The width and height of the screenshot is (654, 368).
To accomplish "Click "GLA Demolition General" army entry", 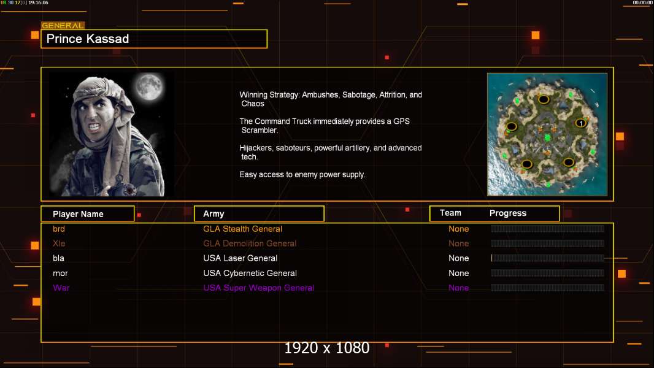I will point(250,243).
